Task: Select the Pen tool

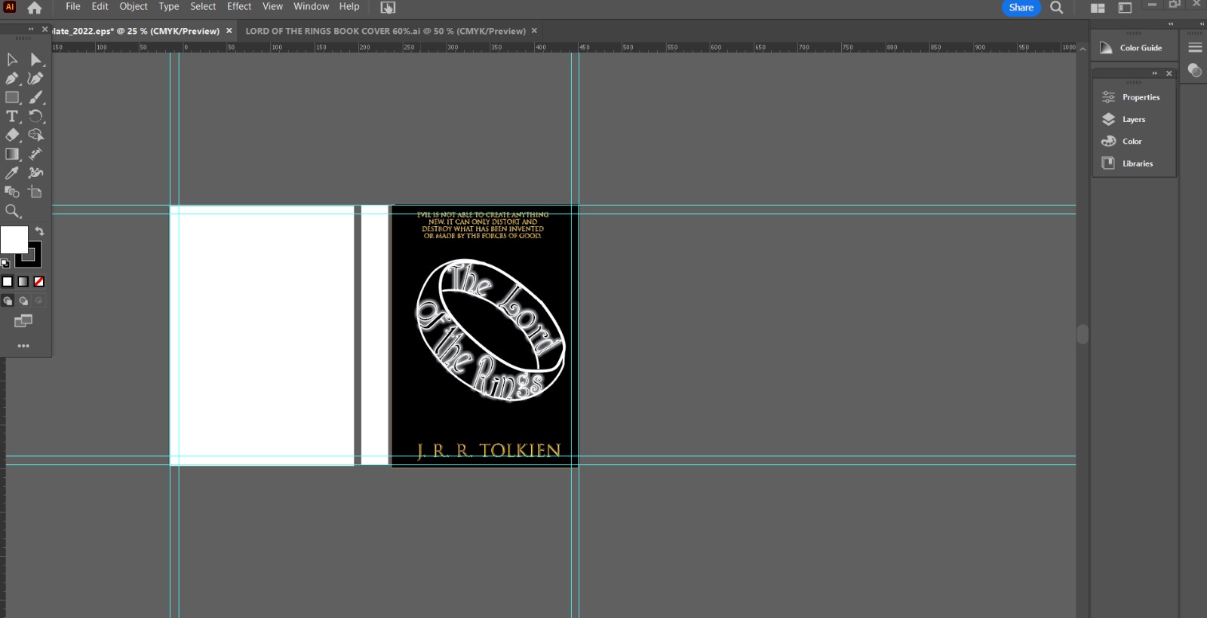Action: coord(12,78)
